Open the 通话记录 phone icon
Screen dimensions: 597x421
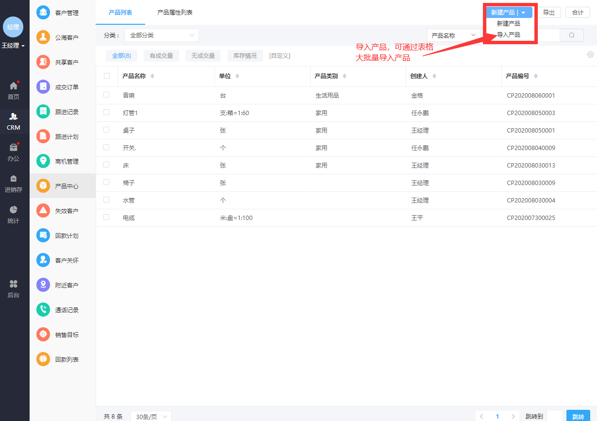43,309
